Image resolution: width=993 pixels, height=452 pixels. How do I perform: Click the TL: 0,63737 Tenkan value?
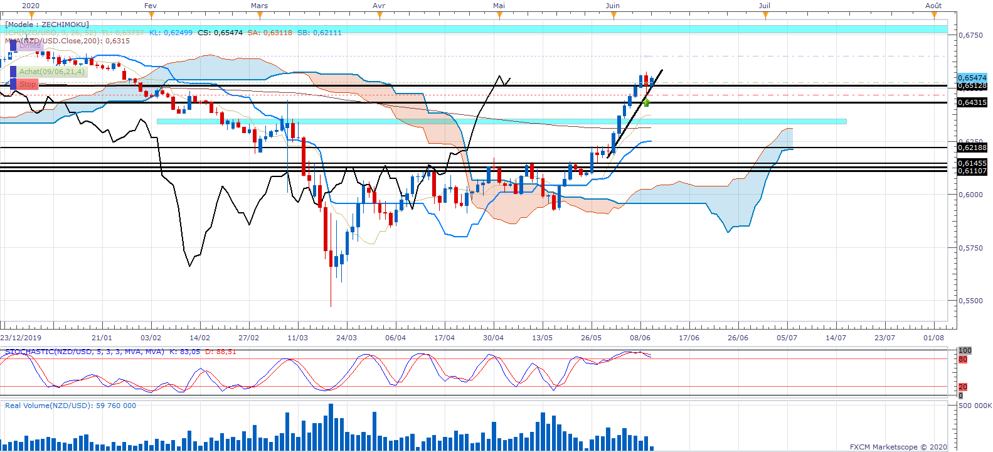tap(122, 33)
